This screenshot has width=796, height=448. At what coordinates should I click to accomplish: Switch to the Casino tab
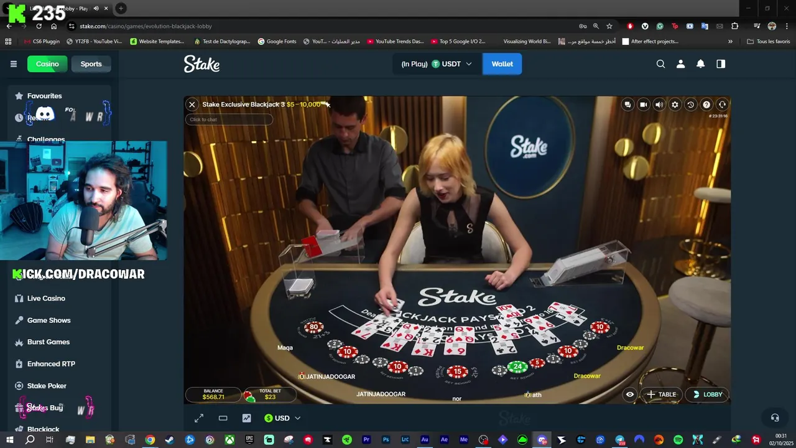coord(47,64)
